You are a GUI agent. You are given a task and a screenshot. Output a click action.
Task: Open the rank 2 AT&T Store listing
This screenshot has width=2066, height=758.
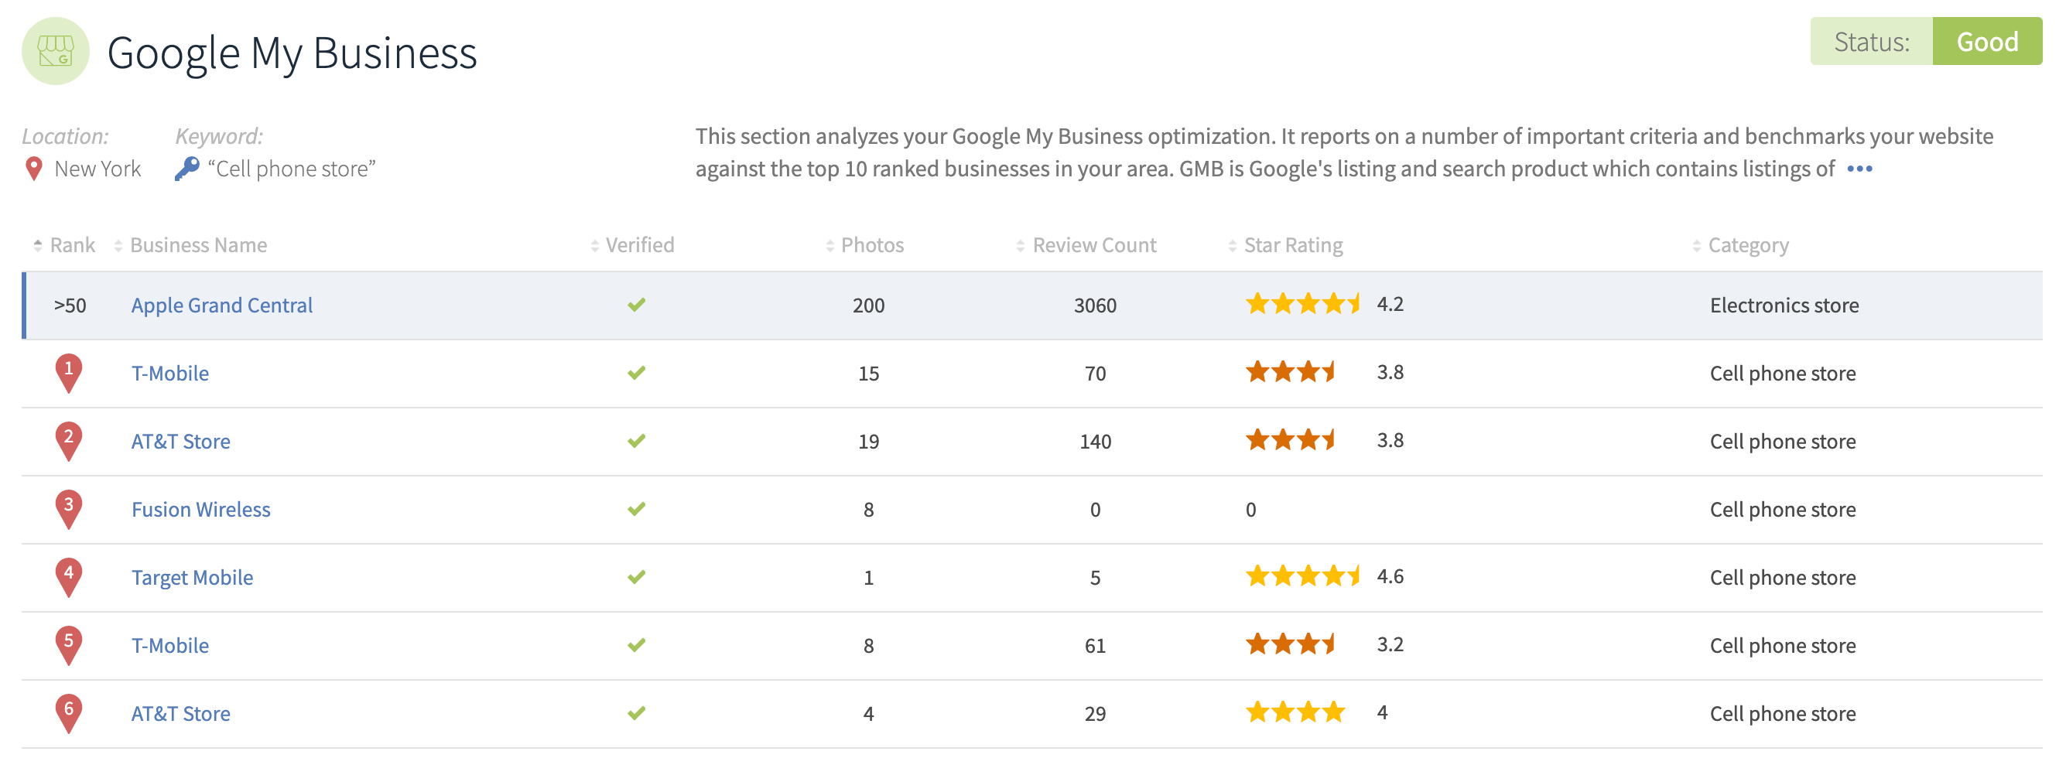point(180,442)
